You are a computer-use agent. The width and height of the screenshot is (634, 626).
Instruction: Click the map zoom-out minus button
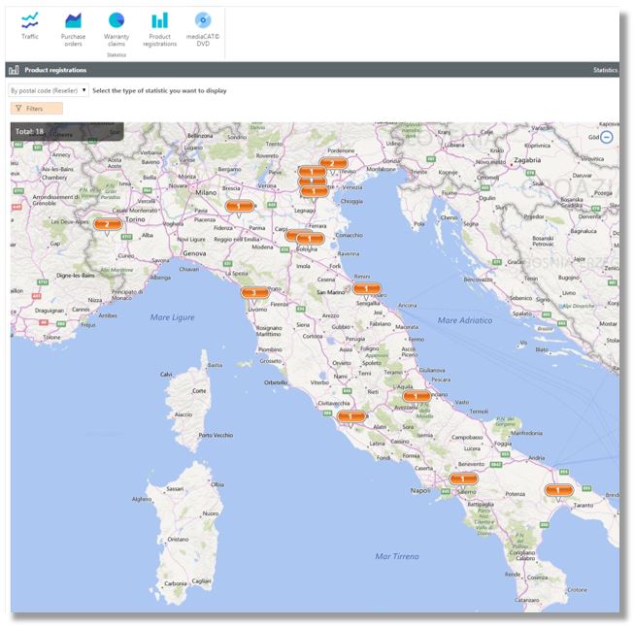(x=607, y=138)
